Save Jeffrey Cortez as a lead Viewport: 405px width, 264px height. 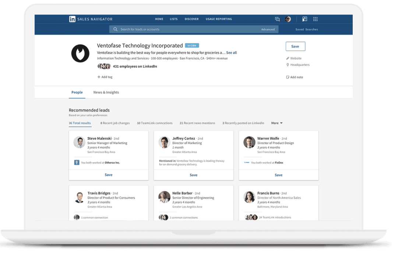coord(193,174)
